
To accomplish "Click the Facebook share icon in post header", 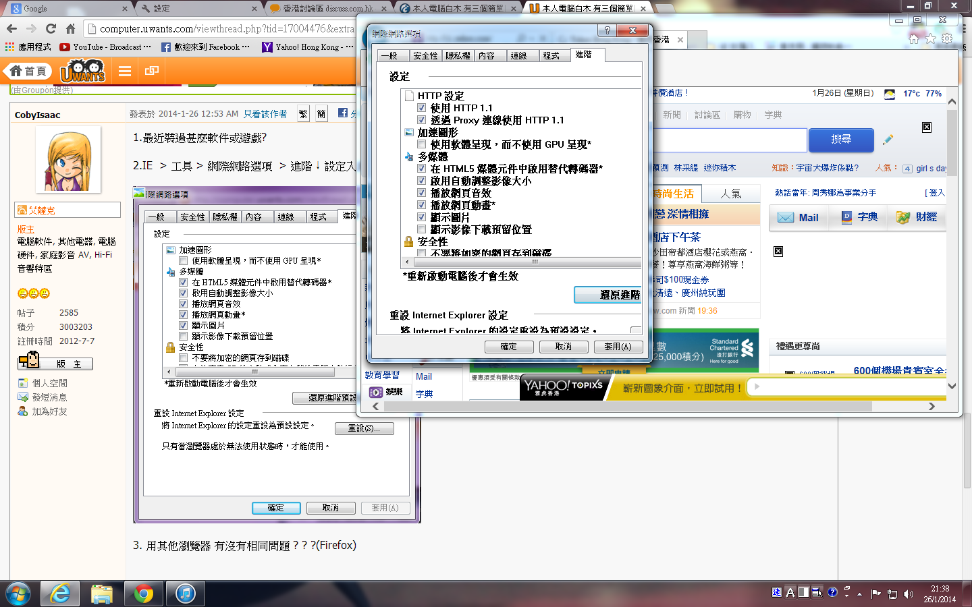I will [343, 113].
